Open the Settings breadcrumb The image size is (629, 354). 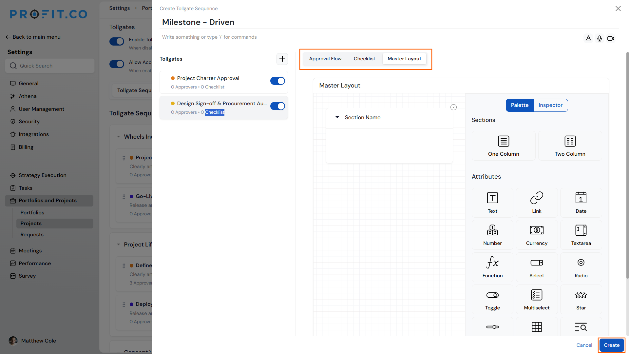pos(119,8)
